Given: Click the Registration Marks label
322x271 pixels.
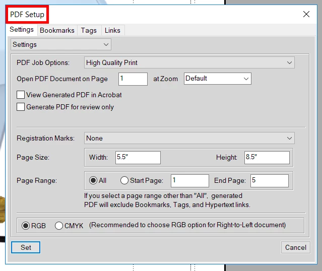Looking at the screenshot, I should click(45, 138).
